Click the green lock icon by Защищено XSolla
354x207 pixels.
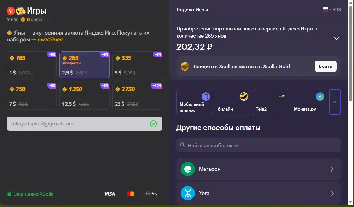[x=9, y=194]
